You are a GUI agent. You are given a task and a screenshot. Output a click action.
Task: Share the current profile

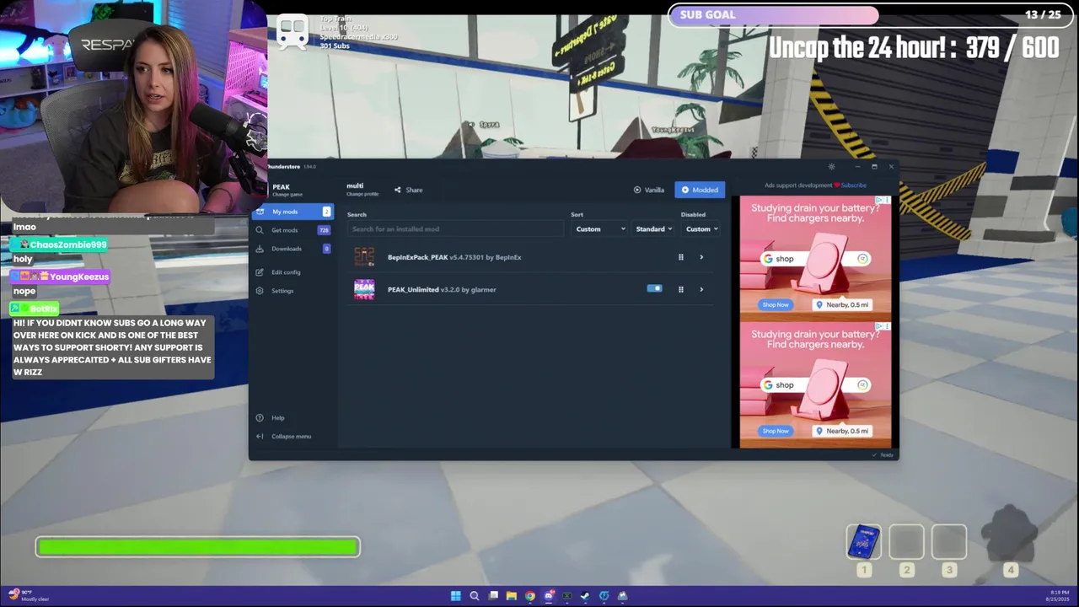coord(409,190)
